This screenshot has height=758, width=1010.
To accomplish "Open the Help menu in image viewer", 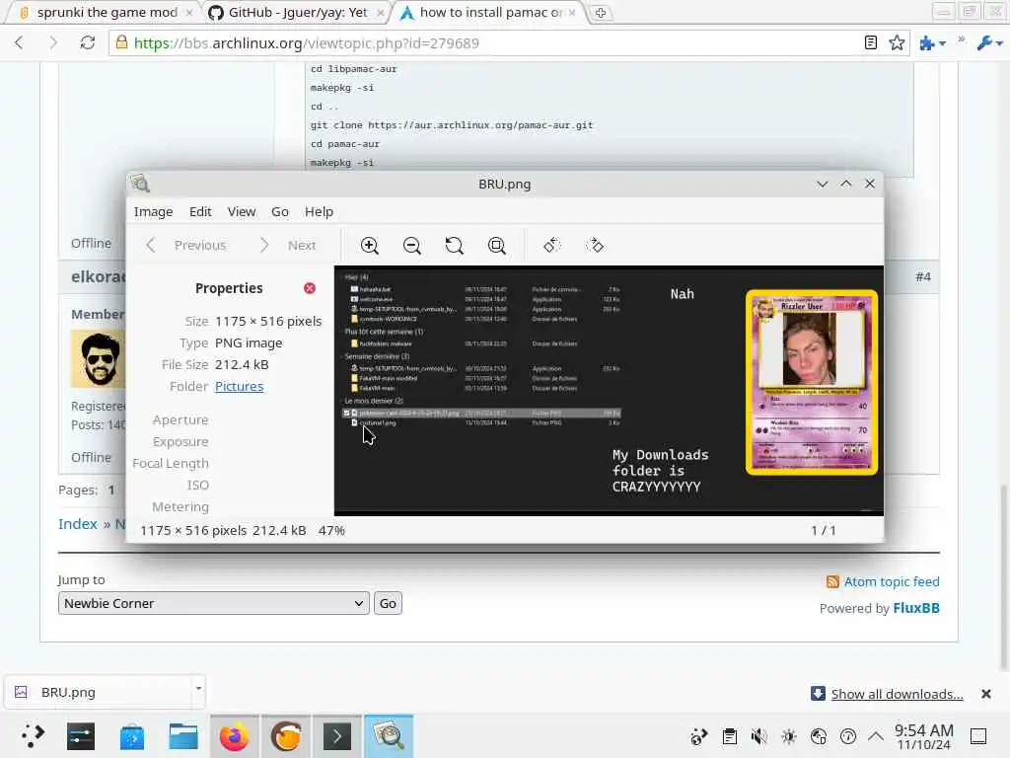I will pyautogui.click(x=319, y=212).
